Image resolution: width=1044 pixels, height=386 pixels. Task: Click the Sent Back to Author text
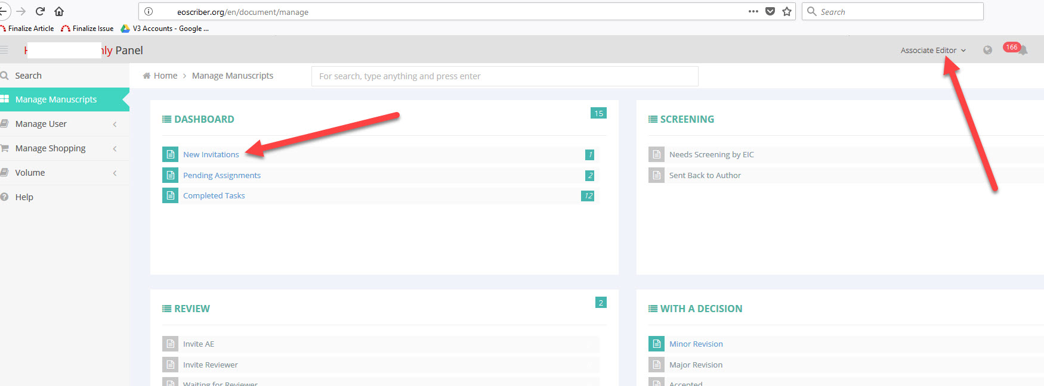[x=705, y=175]
